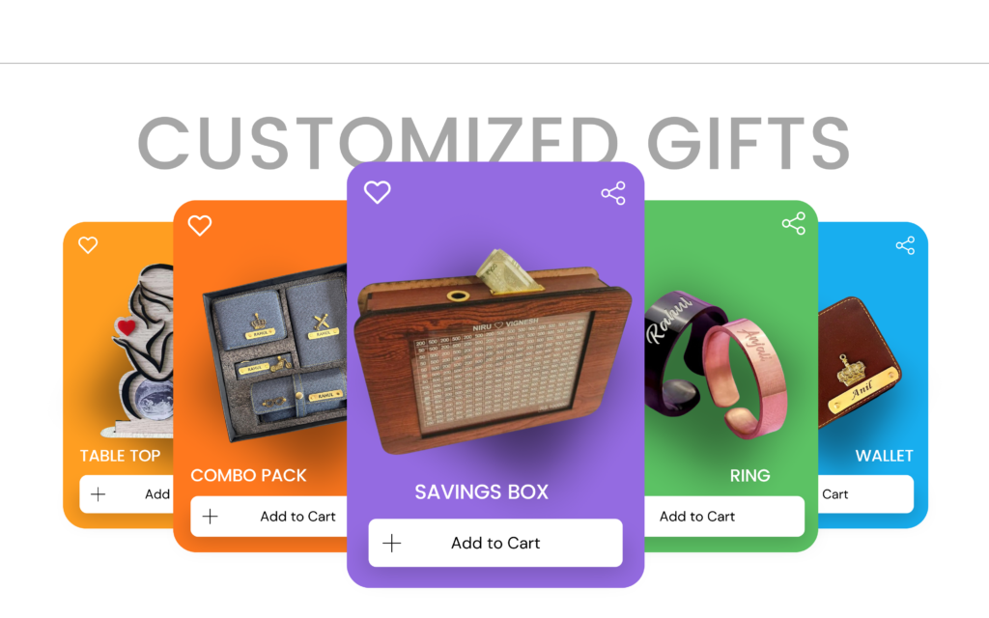Viewport: 989px width, 618px height.
Task: Select the engraved rings product image
Action: tap(716, 364)
